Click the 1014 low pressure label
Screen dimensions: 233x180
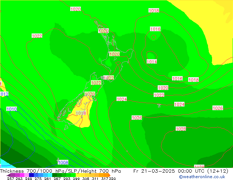[152, 61]
